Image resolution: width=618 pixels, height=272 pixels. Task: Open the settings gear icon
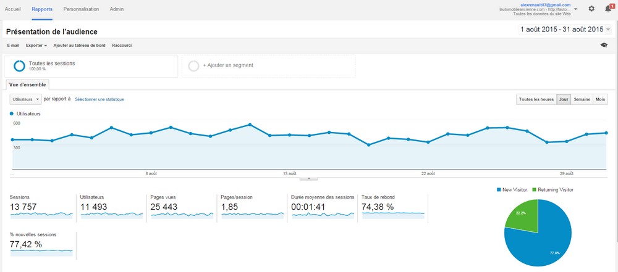tap(591, 9)
